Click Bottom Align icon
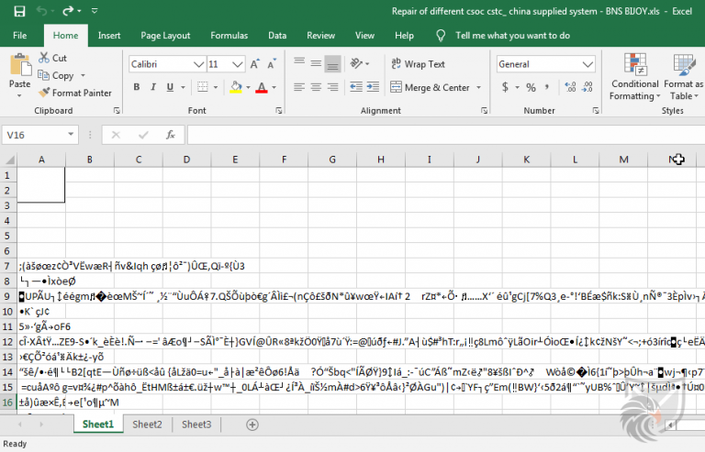 click(x=332, y=64)
